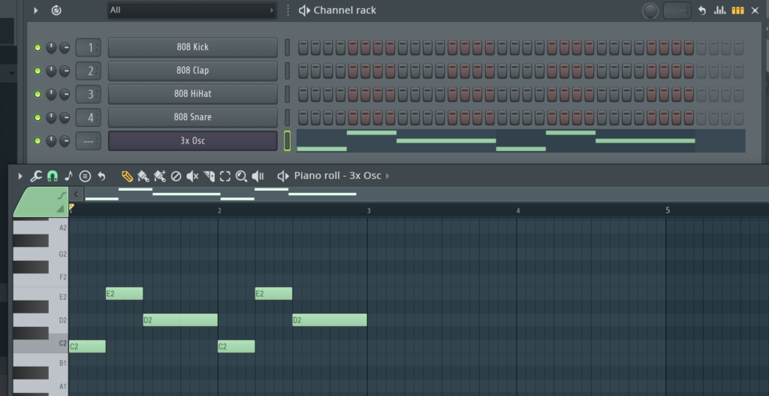The width and height of the screenshot is (769, 396).
Task: Disable the 3x Osc channel LED
Action: coord(38,141)
